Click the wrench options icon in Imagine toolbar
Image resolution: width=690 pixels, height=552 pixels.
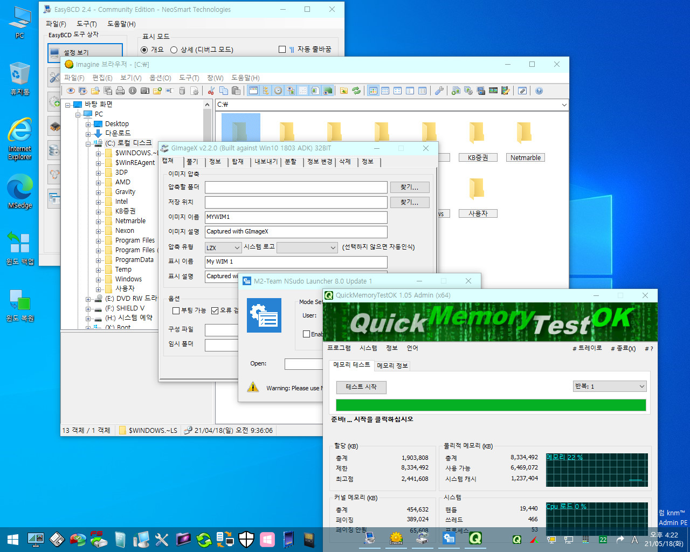pyautogui.click(x=439, y=91)
